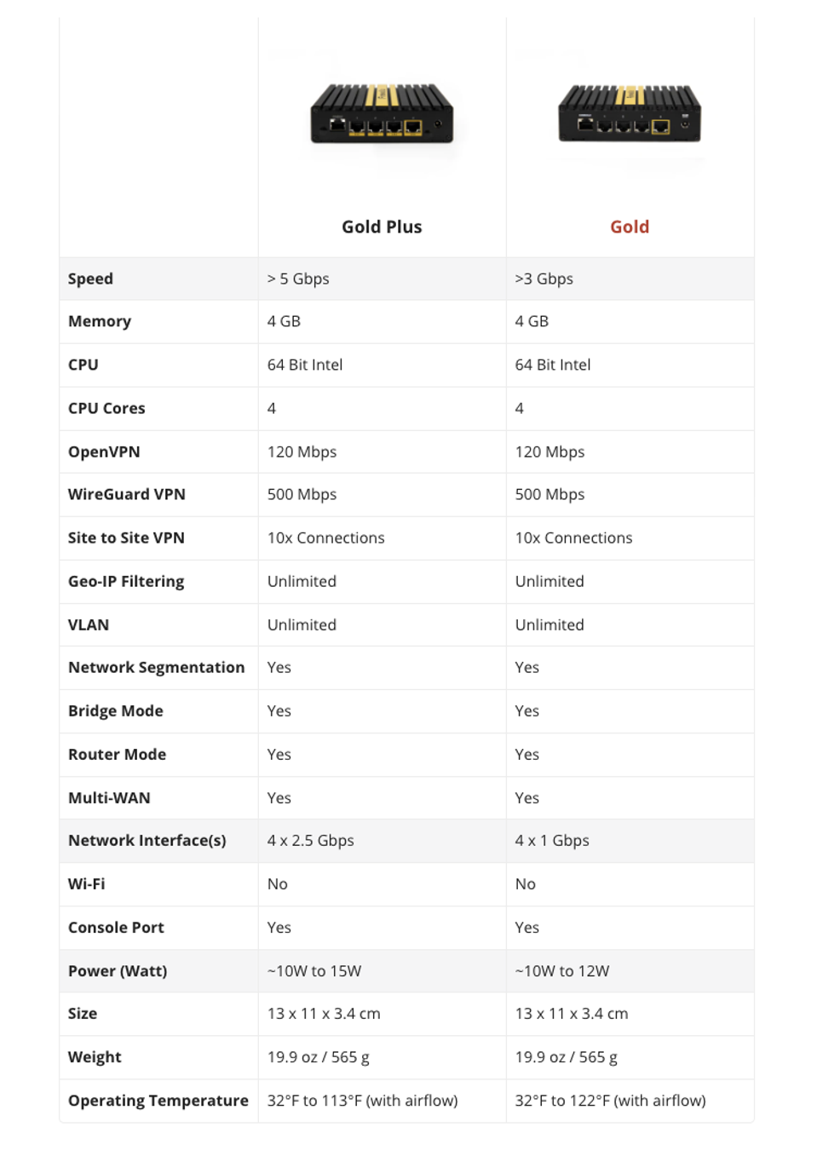Click the Gold router product image

(630, 113)
